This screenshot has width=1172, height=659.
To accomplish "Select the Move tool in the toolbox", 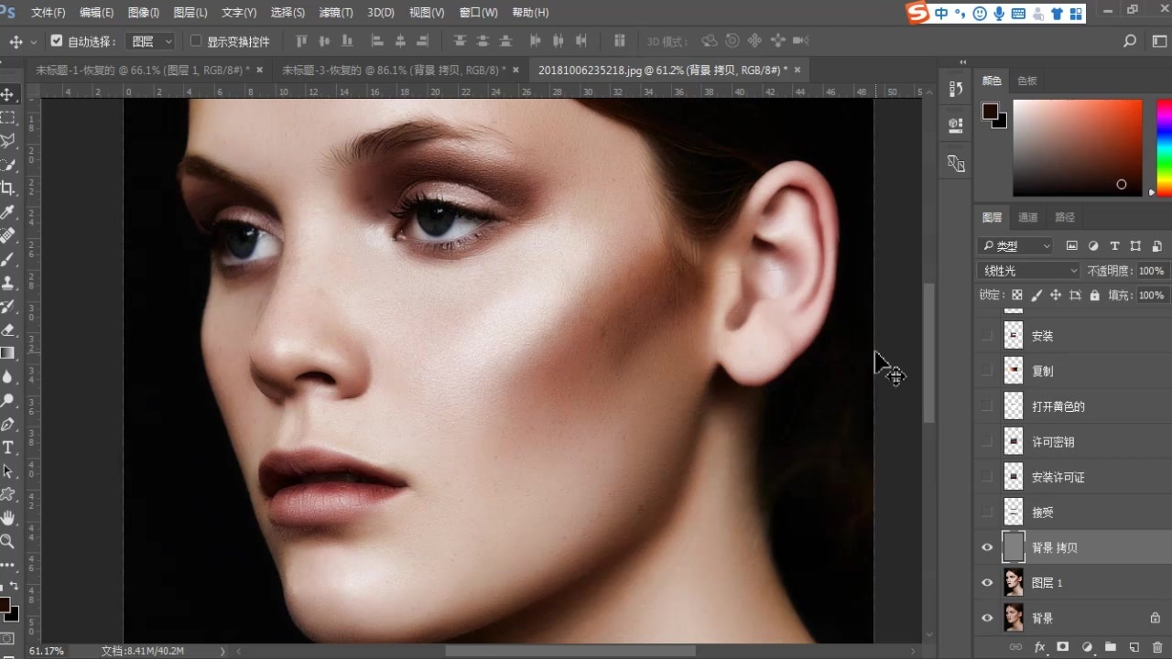I will (x=7, y=94).
